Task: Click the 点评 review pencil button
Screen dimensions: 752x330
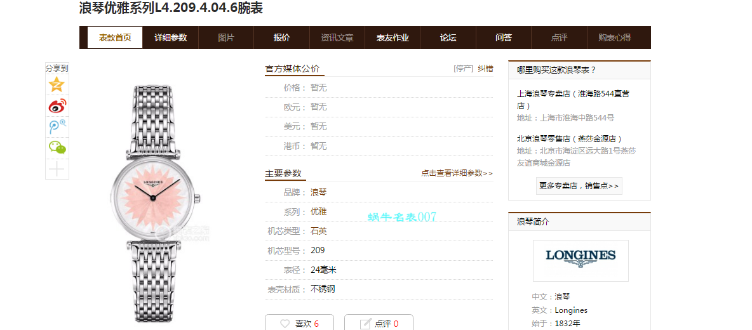Action: [x=379, y=323]
